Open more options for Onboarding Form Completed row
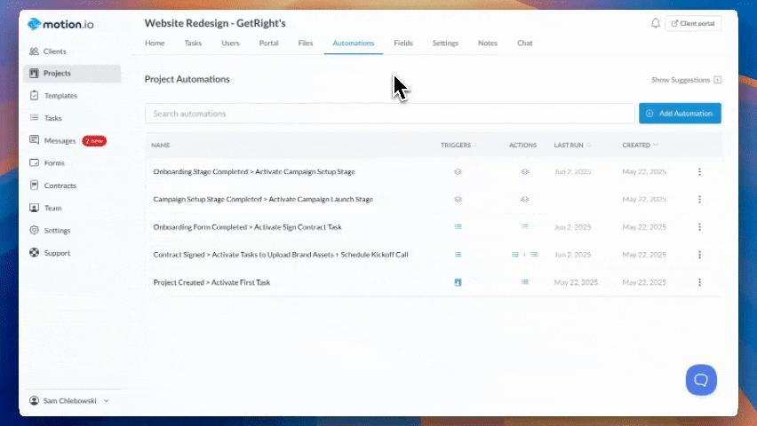The image size is (757, 426). (x=699, y=226)
